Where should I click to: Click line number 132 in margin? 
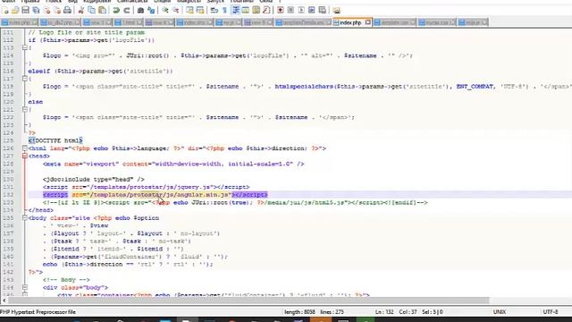point(8,195)
